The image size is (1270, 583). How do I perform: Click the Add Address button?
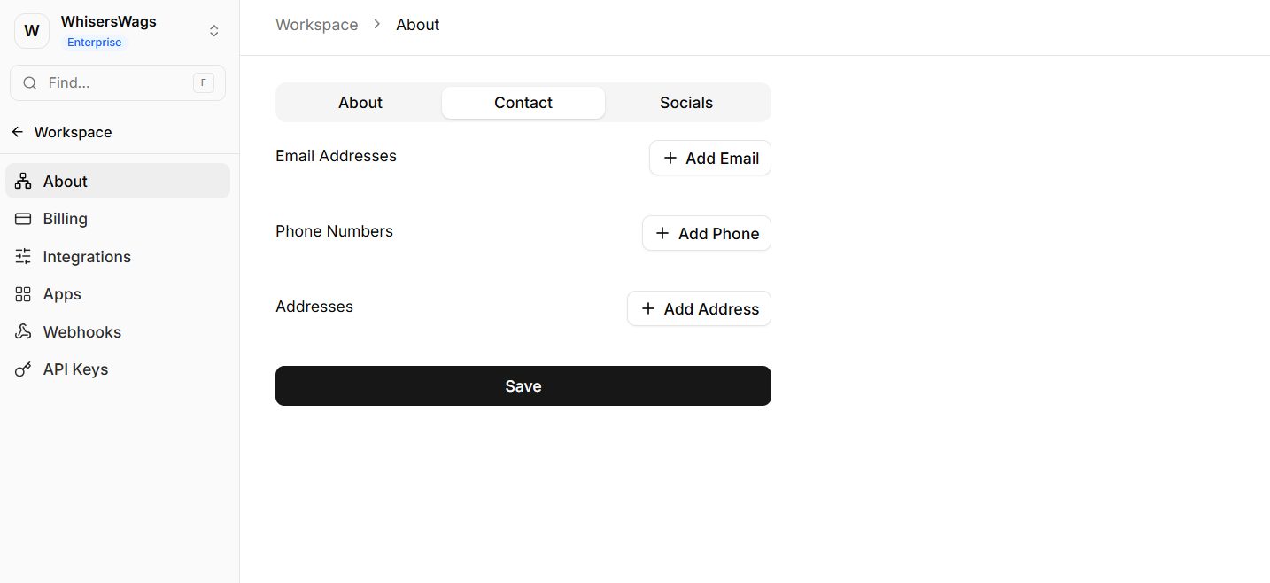tap(699, 309)
